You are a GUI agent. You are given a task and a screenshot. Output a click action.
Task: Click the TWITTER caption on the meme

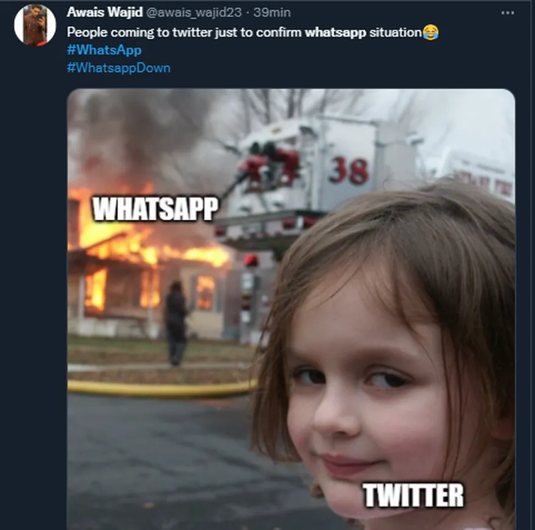click(x=413, y=495)
